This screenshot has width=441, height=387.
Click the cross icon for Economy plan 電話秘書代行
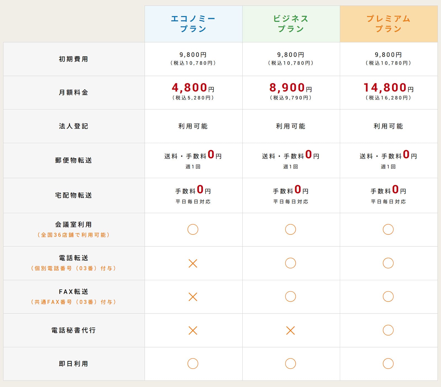(x=193, y=330)
